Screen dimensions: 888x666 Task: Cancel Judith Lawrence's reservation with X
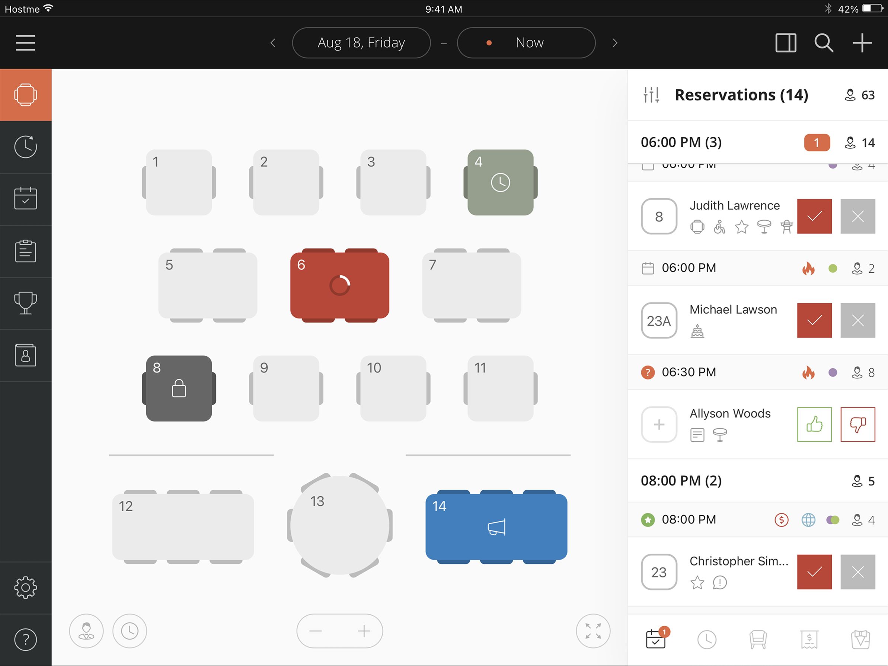pos(858,217)
